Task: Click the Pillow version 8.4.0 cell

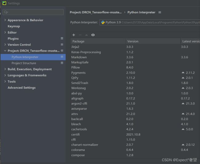Action: coord(130,67)
